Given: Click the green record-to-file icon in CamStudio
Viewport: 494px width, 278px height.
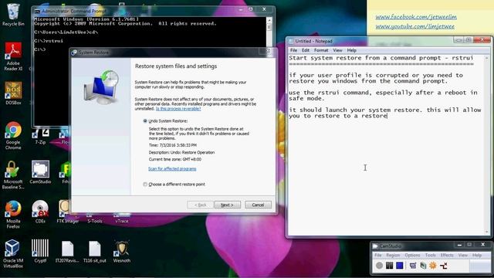Looking at the screenshot, I should [x=423, y=266].
